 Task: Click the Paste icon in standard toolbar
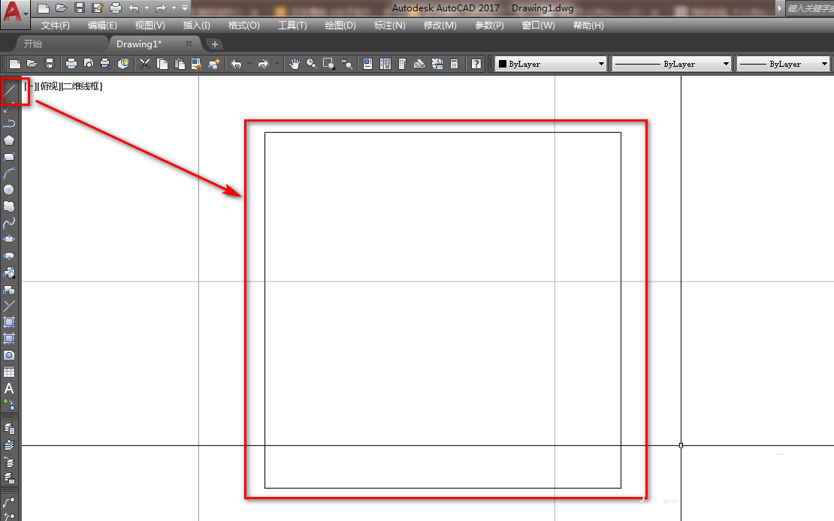[180, 64]
